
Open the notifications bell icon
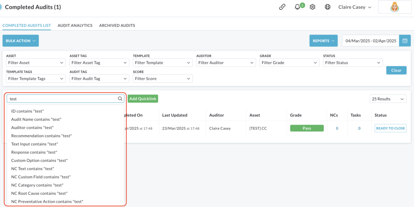tap(298, 7)
